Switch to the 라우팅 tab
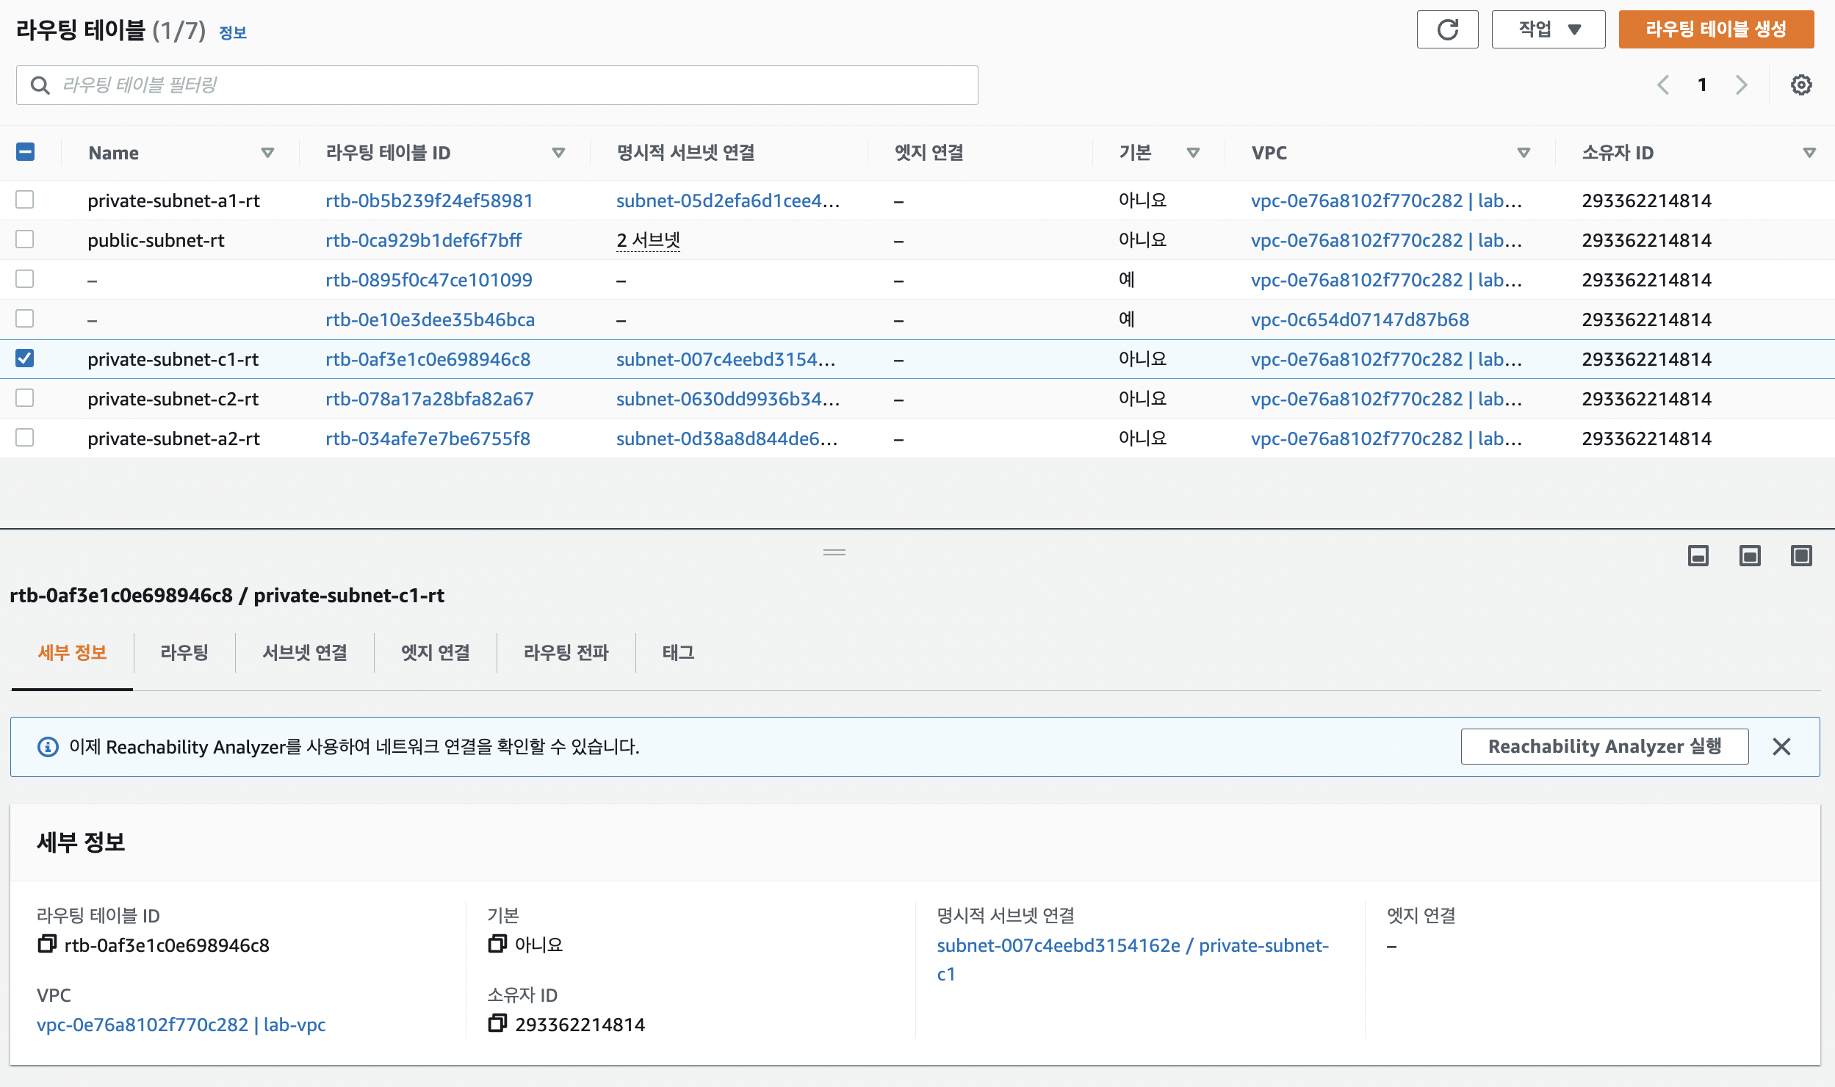The width and height of the screenshot is (1835, 1087). coord(184,652)
